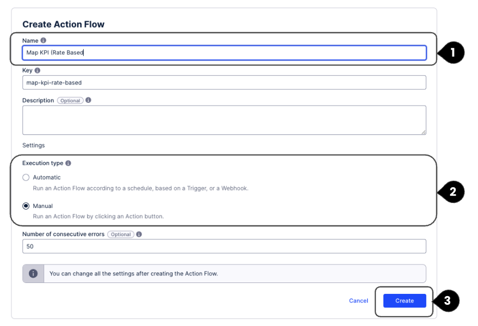Open the Description field info tooltip icon

88,100
